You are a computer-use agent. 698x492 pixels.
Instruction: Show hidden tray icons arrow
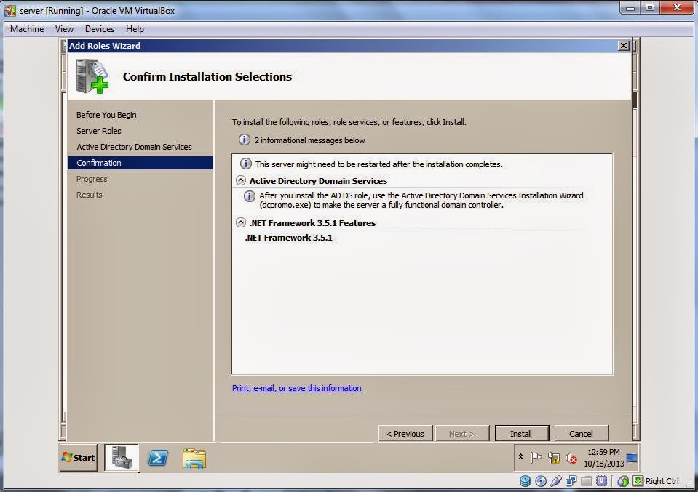[520, 457]
